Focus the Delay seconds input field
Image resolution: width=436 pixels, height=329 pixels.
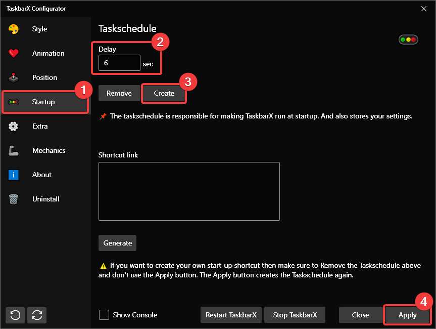click(119, 63)
